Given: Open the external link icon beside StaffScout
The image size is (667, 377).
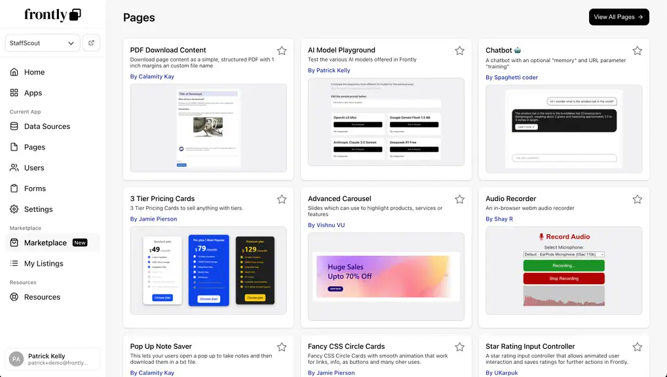Looking at the screenshot, I should (x=91, y=43).
